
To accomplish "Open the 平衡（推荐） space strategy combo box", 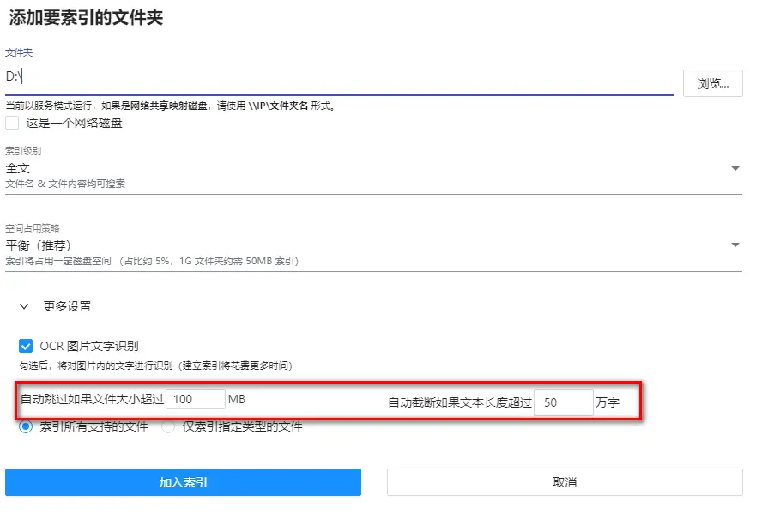I will coord(343,245).
